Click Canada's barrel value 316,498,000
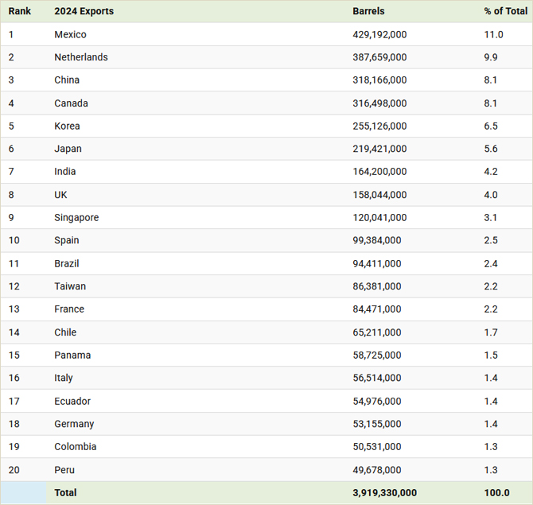 point(379,103)
